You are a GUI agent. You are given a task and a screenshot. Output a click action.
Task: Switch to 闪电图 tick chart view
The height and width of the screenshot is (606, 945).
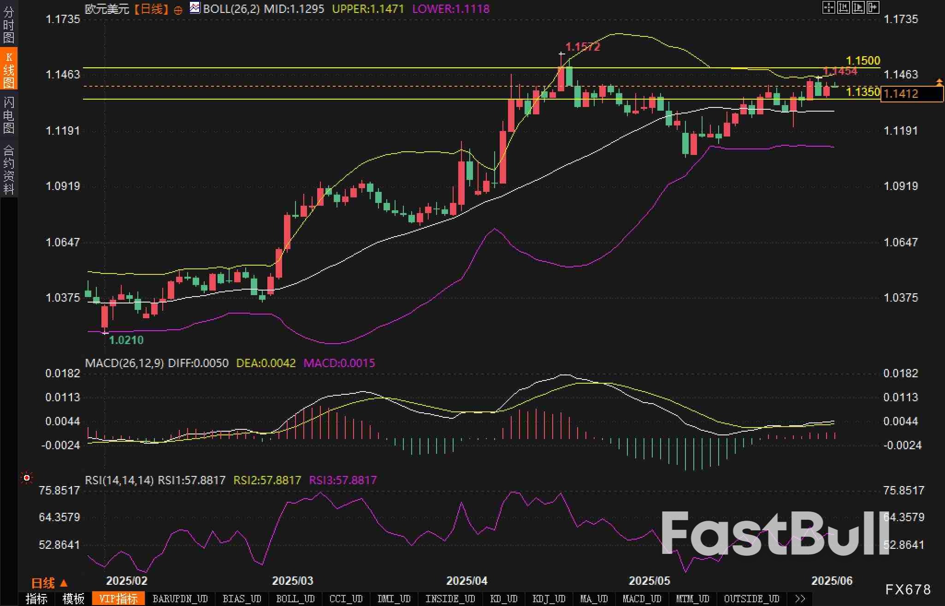[8, 115]
